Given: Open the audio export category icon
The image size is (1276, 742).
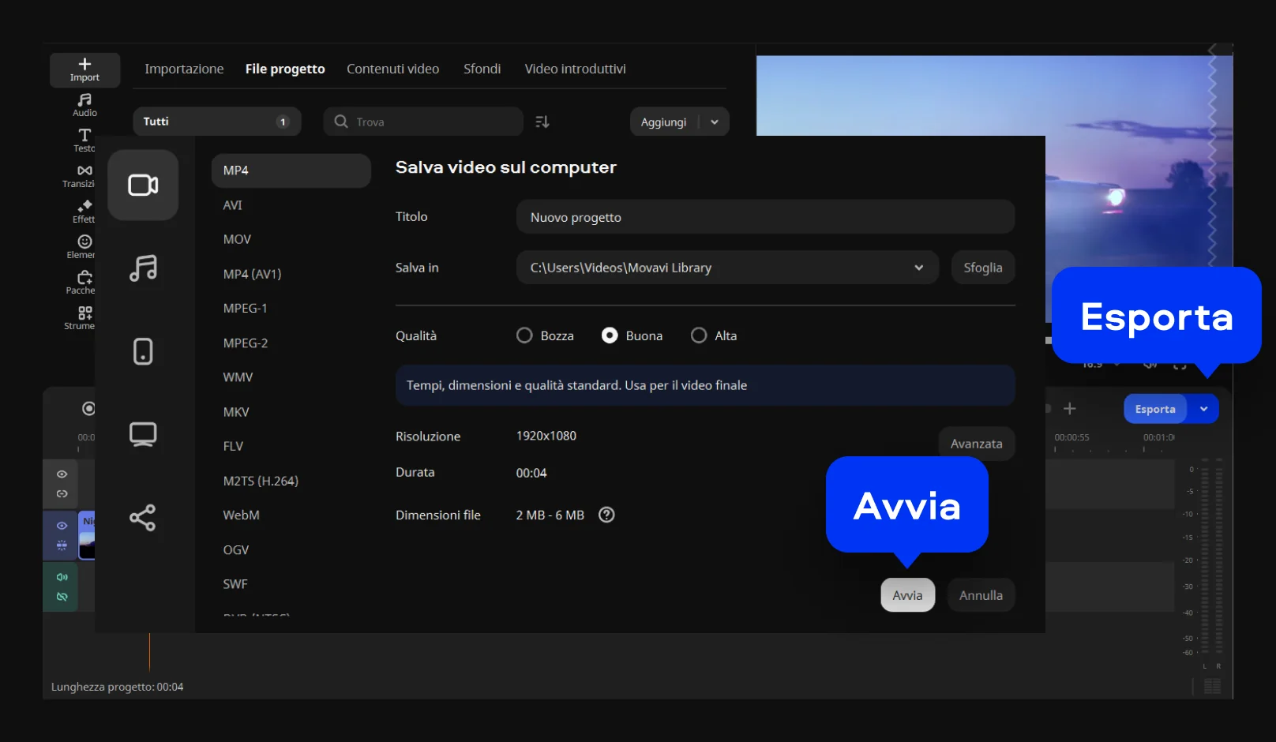Looking at the screenshot, I should coord(143,268).
